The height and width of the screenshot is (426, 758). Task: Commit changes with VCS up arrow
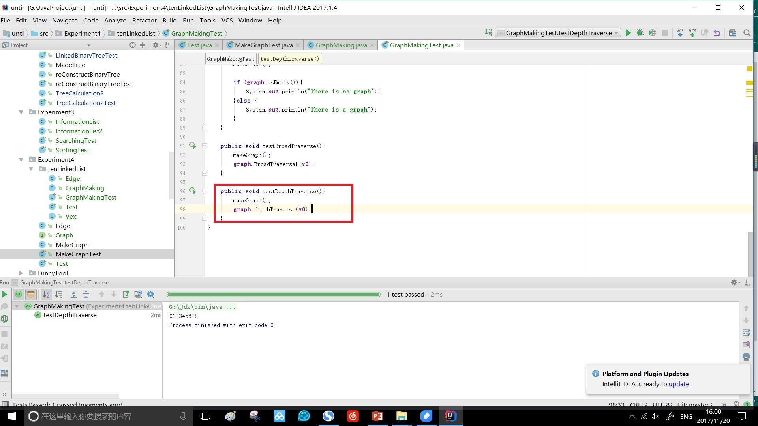[692, 33]
